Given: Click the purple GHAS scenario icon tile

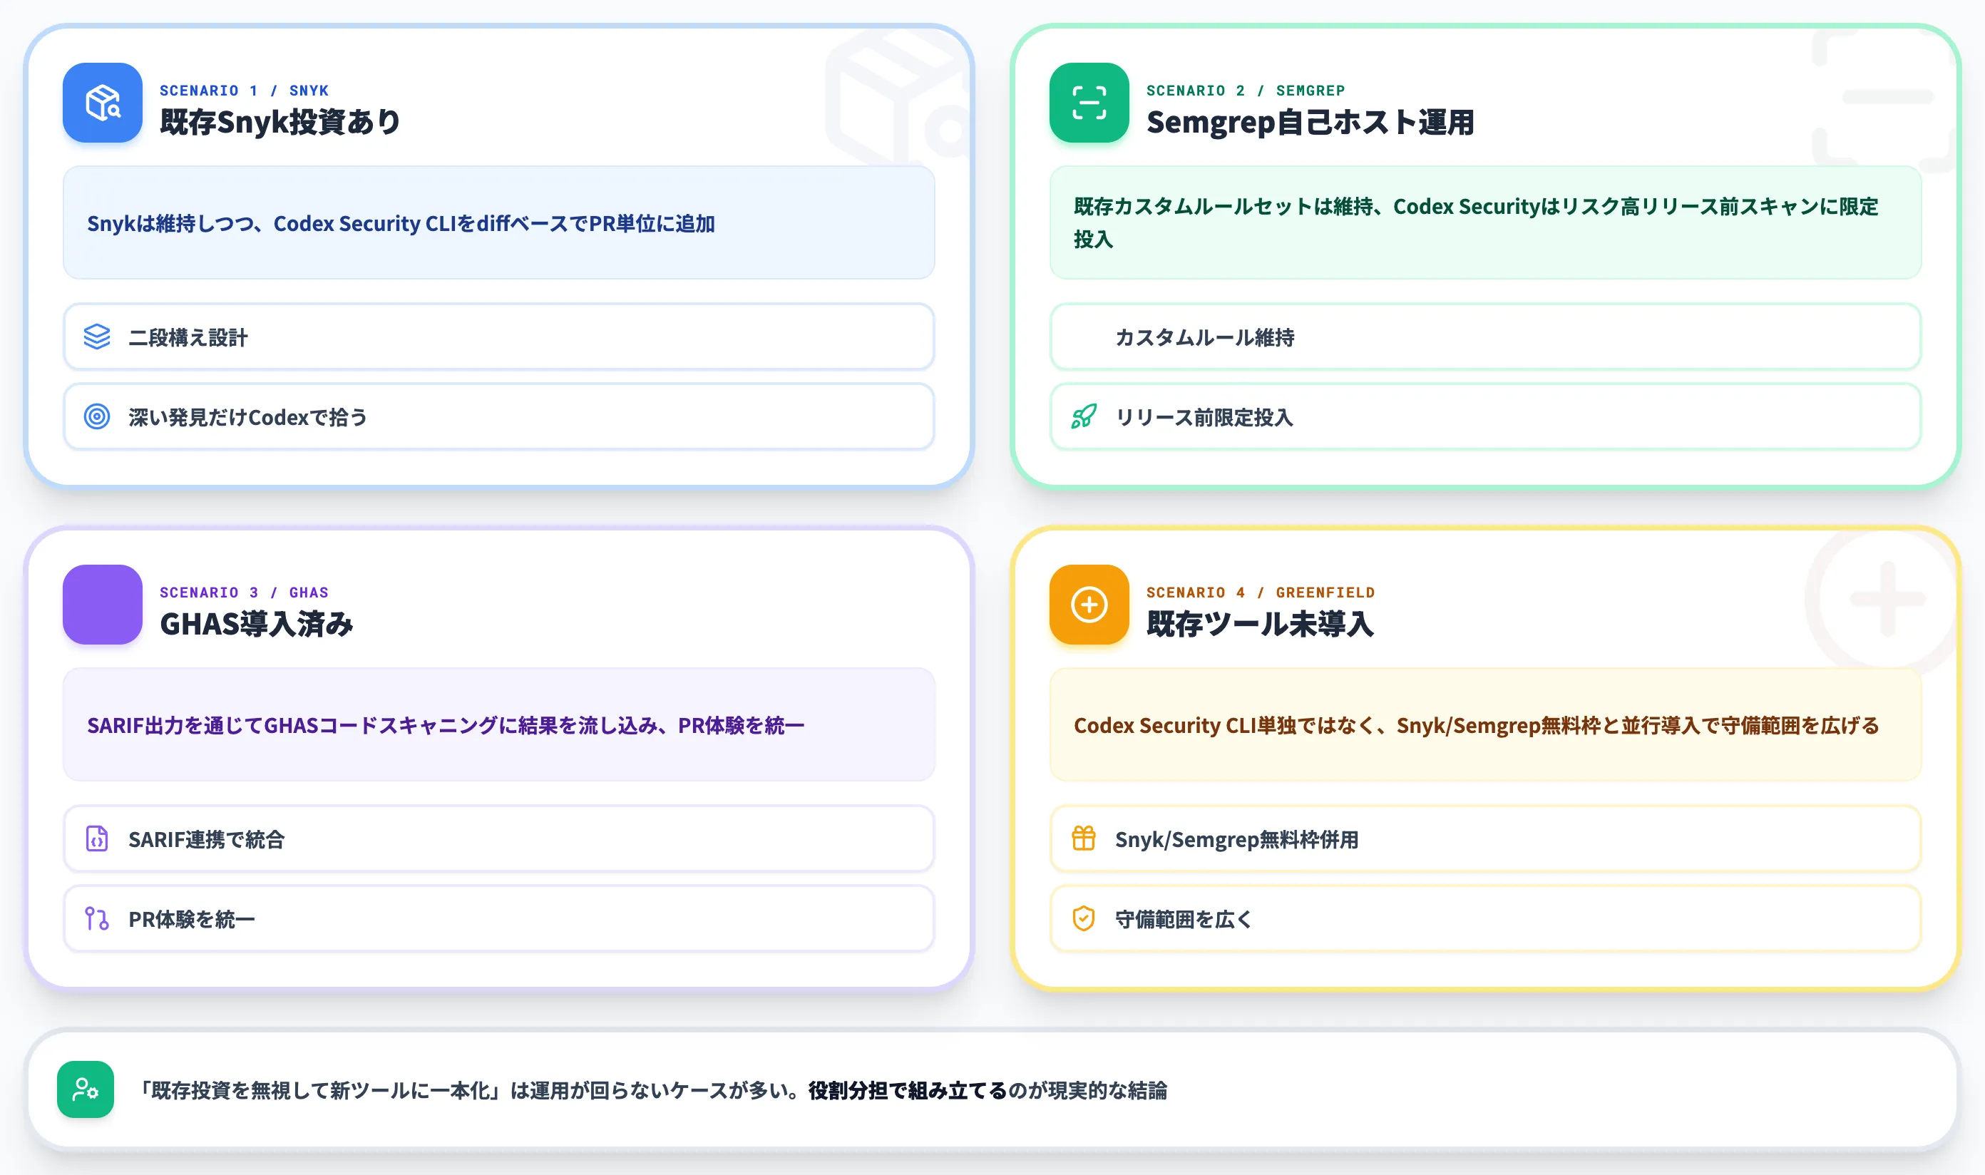Looking at the screenshot, I should [x=103, y=605].
